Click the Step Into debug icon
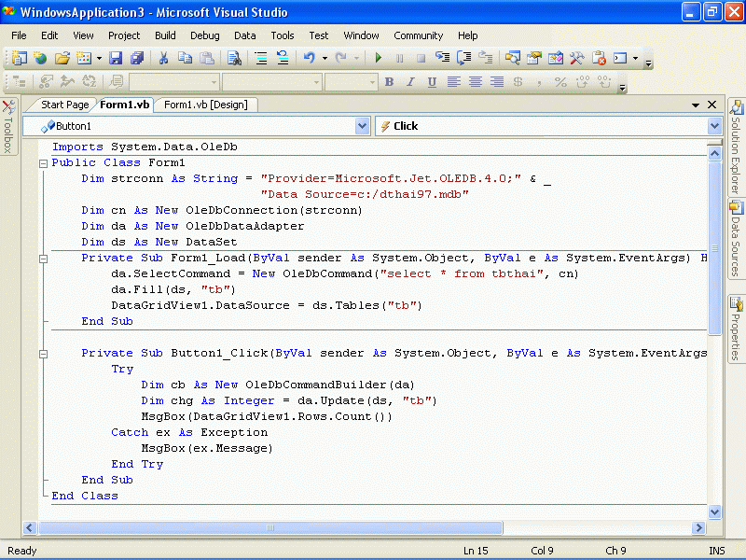 [442, 58]
